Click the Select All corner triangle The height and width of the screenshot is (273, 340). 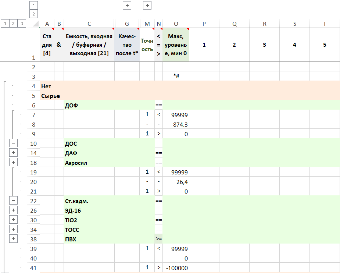35,24
